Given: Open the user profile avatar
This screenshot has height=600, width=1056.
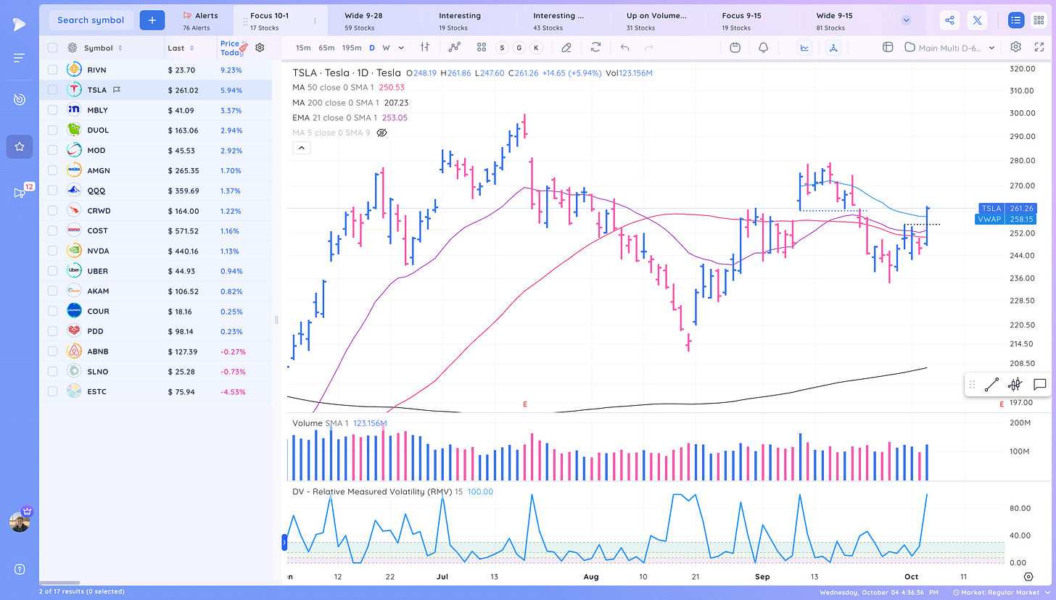Looking at the screenshot, I should (20, 522).
